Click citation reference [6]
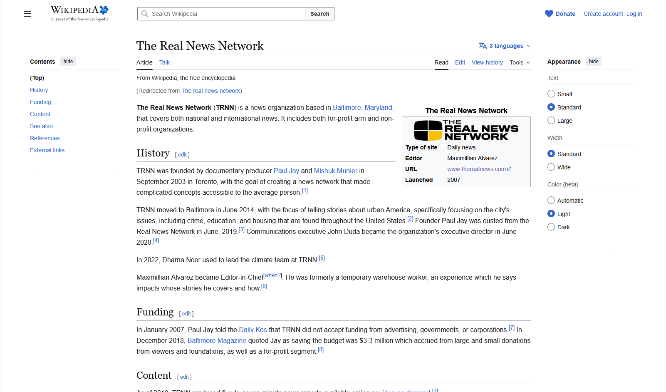 264,286
